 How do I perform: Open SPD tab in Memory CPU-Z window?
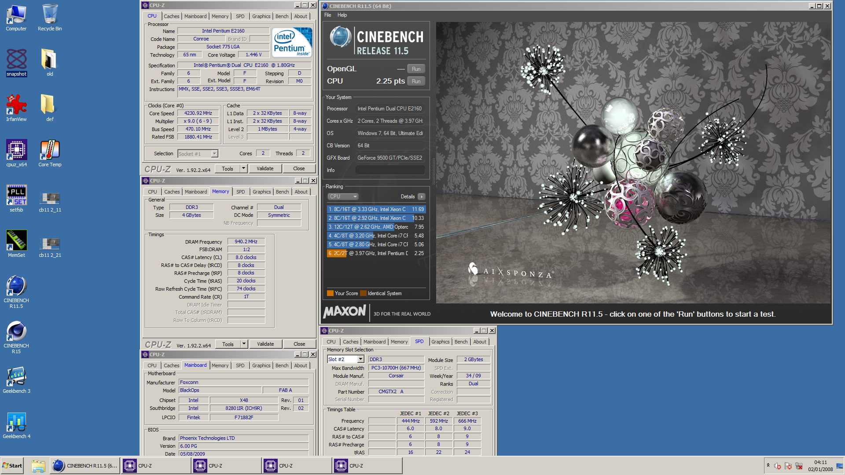(x=240, y=192)
